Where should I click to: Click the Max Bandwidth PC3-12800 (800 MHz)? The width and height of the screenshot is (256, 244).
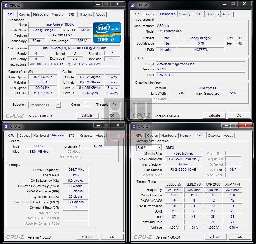coord(183,159)
